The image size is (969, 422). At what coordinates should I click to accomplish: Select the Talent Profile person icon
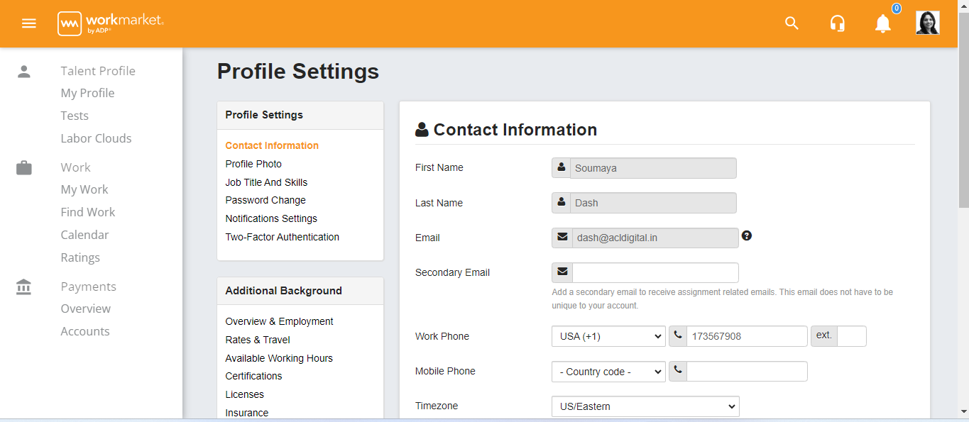tap(23, 70)
